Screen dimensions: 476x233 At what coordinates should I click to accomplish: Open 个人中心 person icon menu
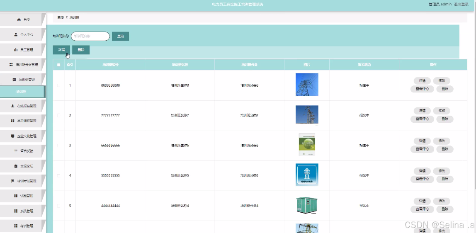[x=23, y=34]
